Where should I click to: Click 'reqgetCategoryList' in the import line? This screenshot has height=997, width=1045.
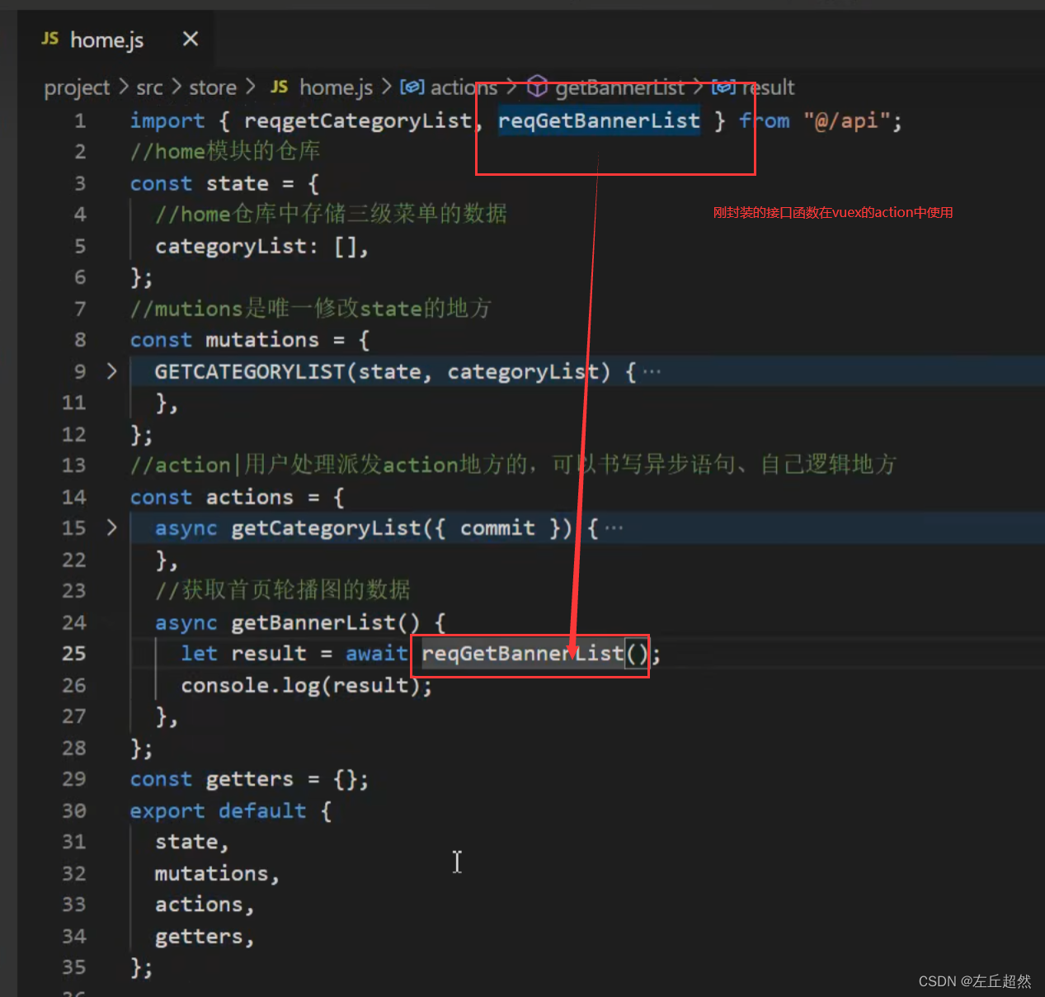pos(358,121)
